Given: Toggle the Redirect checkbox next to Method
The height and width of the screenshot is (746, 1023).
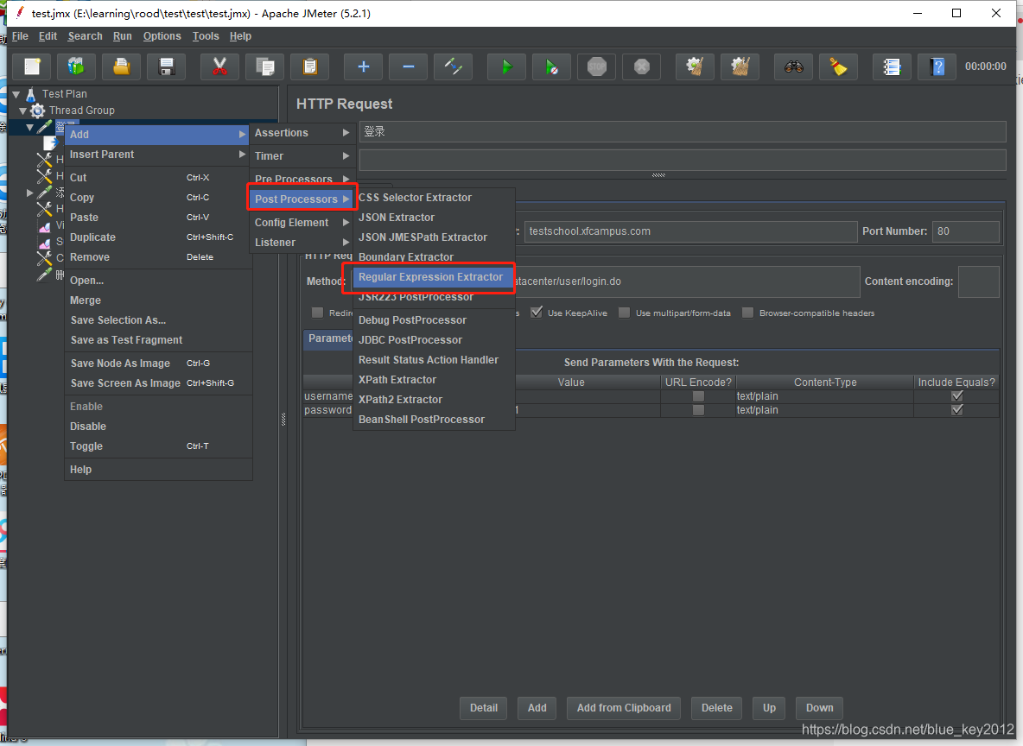Looking at the screenshot, I should tap(318, 313).
